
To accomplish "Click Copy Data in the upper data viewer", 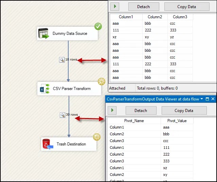I will pos(187,6).
